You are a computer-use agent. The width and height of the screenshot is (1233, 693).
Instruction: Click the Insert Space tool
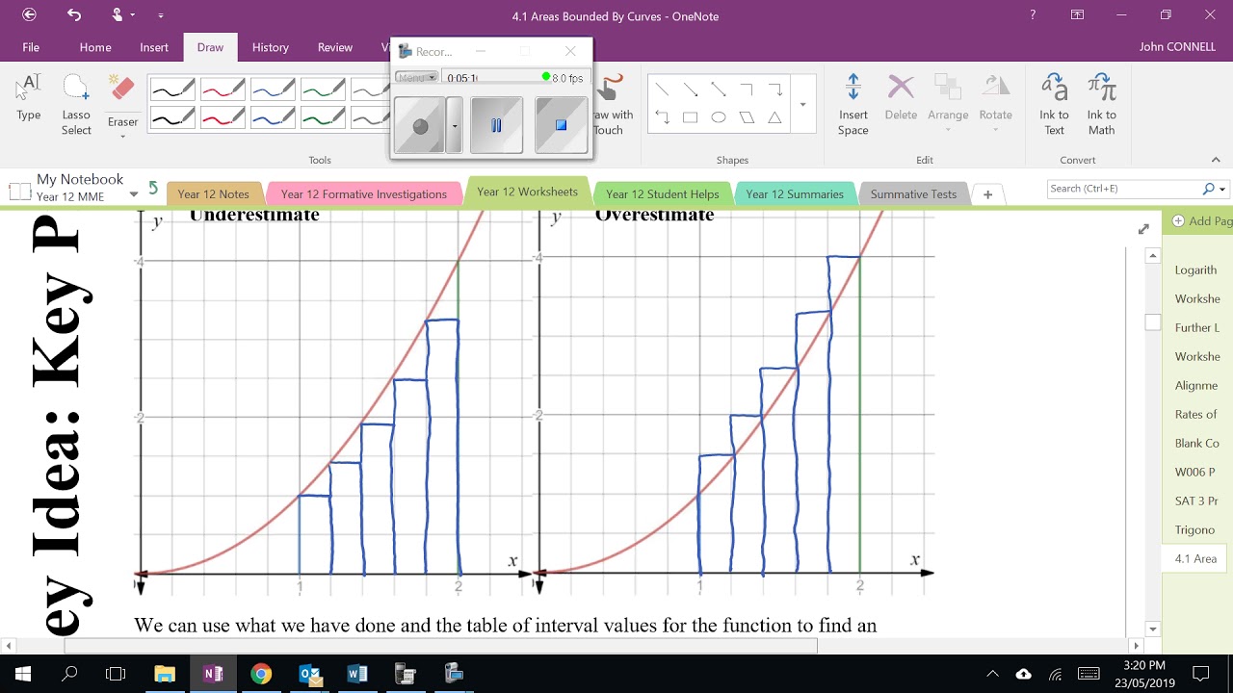853,104
